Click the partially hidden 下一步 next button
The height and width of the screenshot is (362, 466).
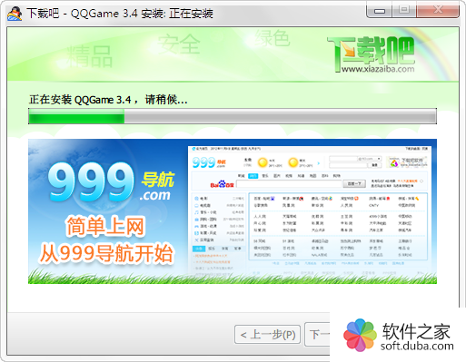pos(317,335)
